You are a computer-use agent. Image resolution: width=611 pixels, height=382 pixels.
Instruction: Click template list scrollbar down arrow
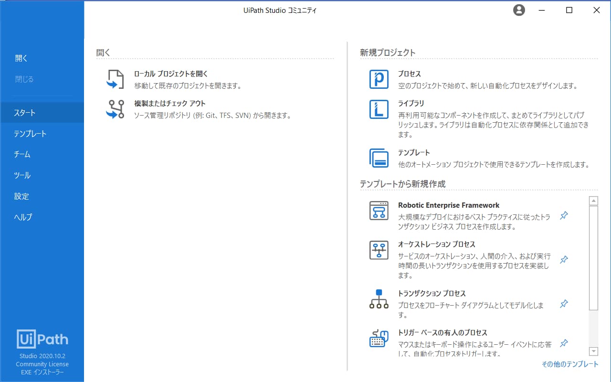point(594,351)
